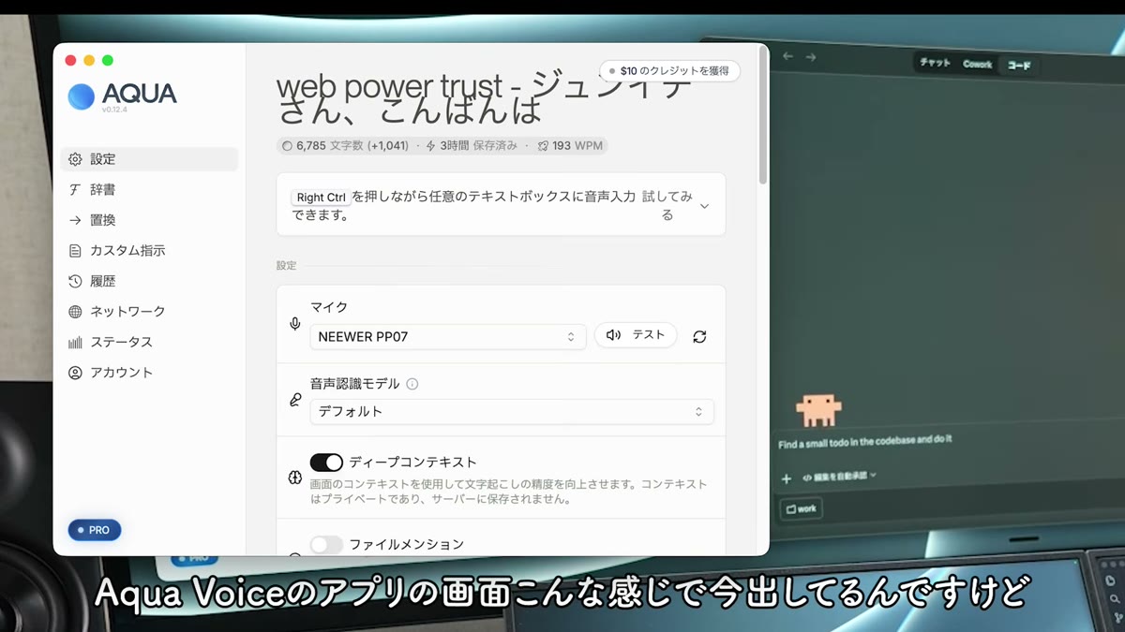Click the 6,785 文字数 stat
1125x632 pixels.
343,146
